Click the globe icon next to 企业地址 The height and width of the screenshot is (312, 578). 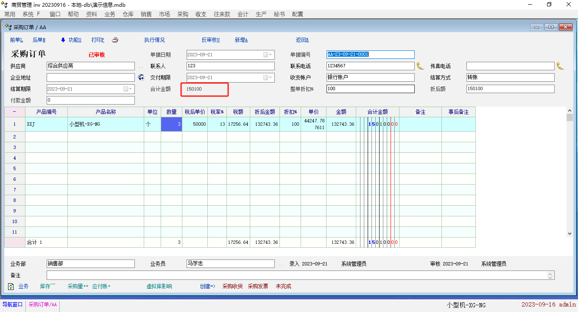click(141, 77)
